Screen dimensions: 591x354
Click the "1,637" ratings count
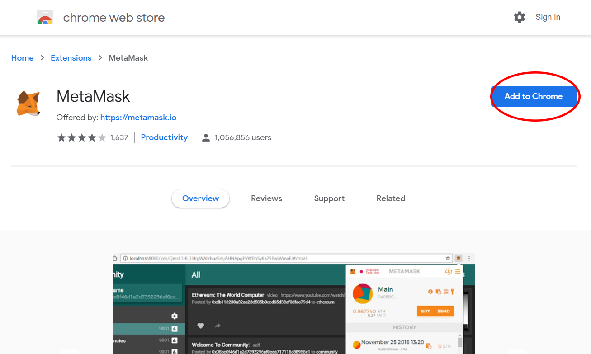(119, 137)
